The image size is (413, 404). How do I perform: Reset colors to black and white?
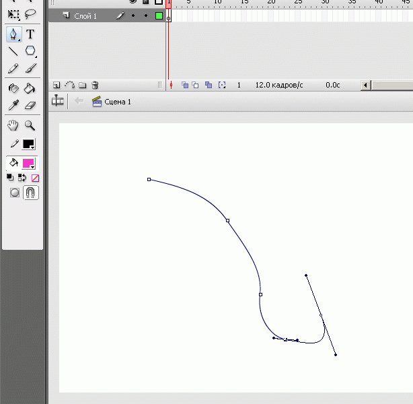(x=10, y=178)
